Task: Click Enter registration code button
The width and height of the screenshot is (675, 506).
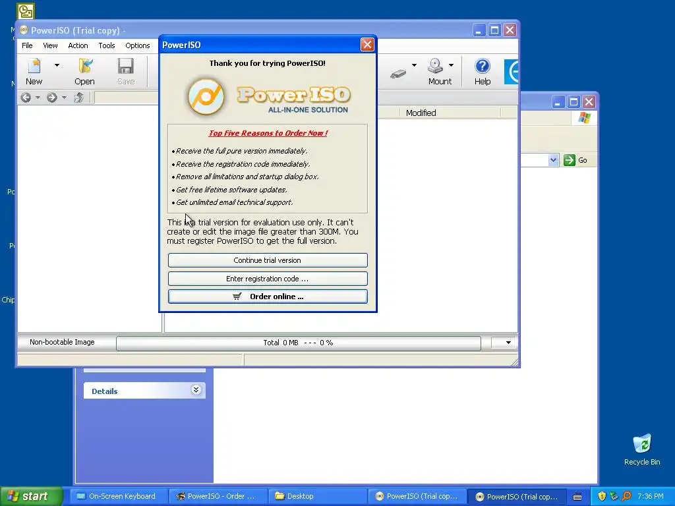Action: [x=268, y=279]
